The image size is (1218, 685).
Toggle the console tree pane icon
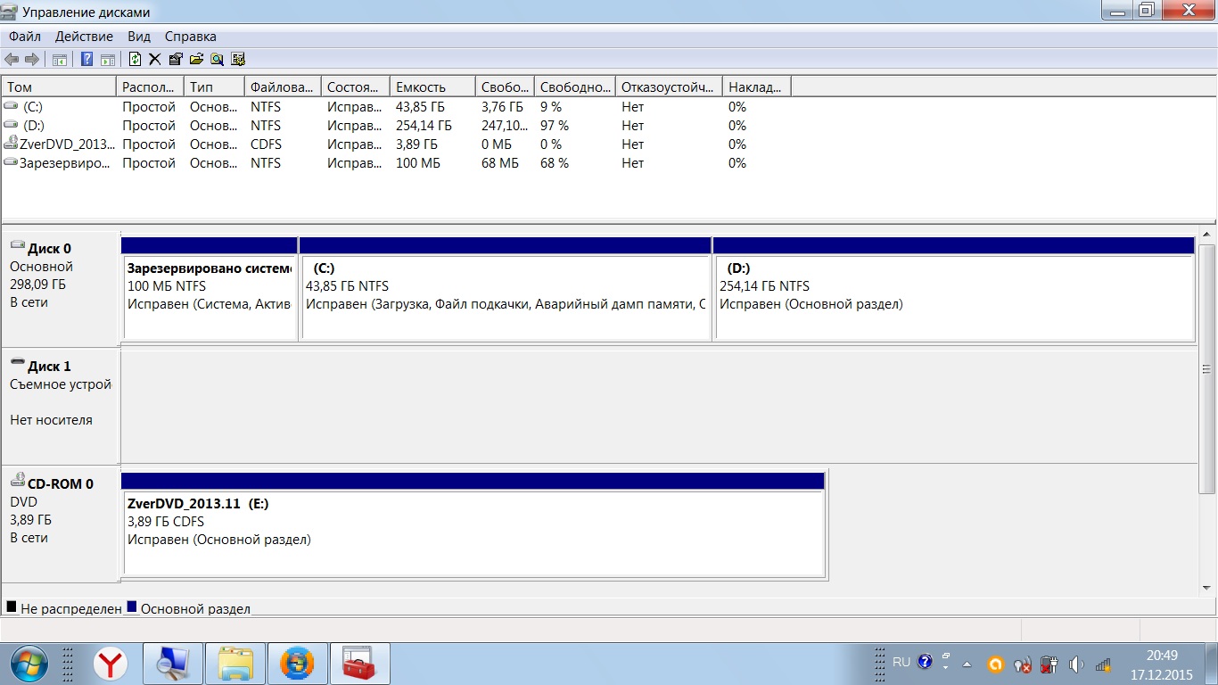pyautogui.click(x=60, y=60)
